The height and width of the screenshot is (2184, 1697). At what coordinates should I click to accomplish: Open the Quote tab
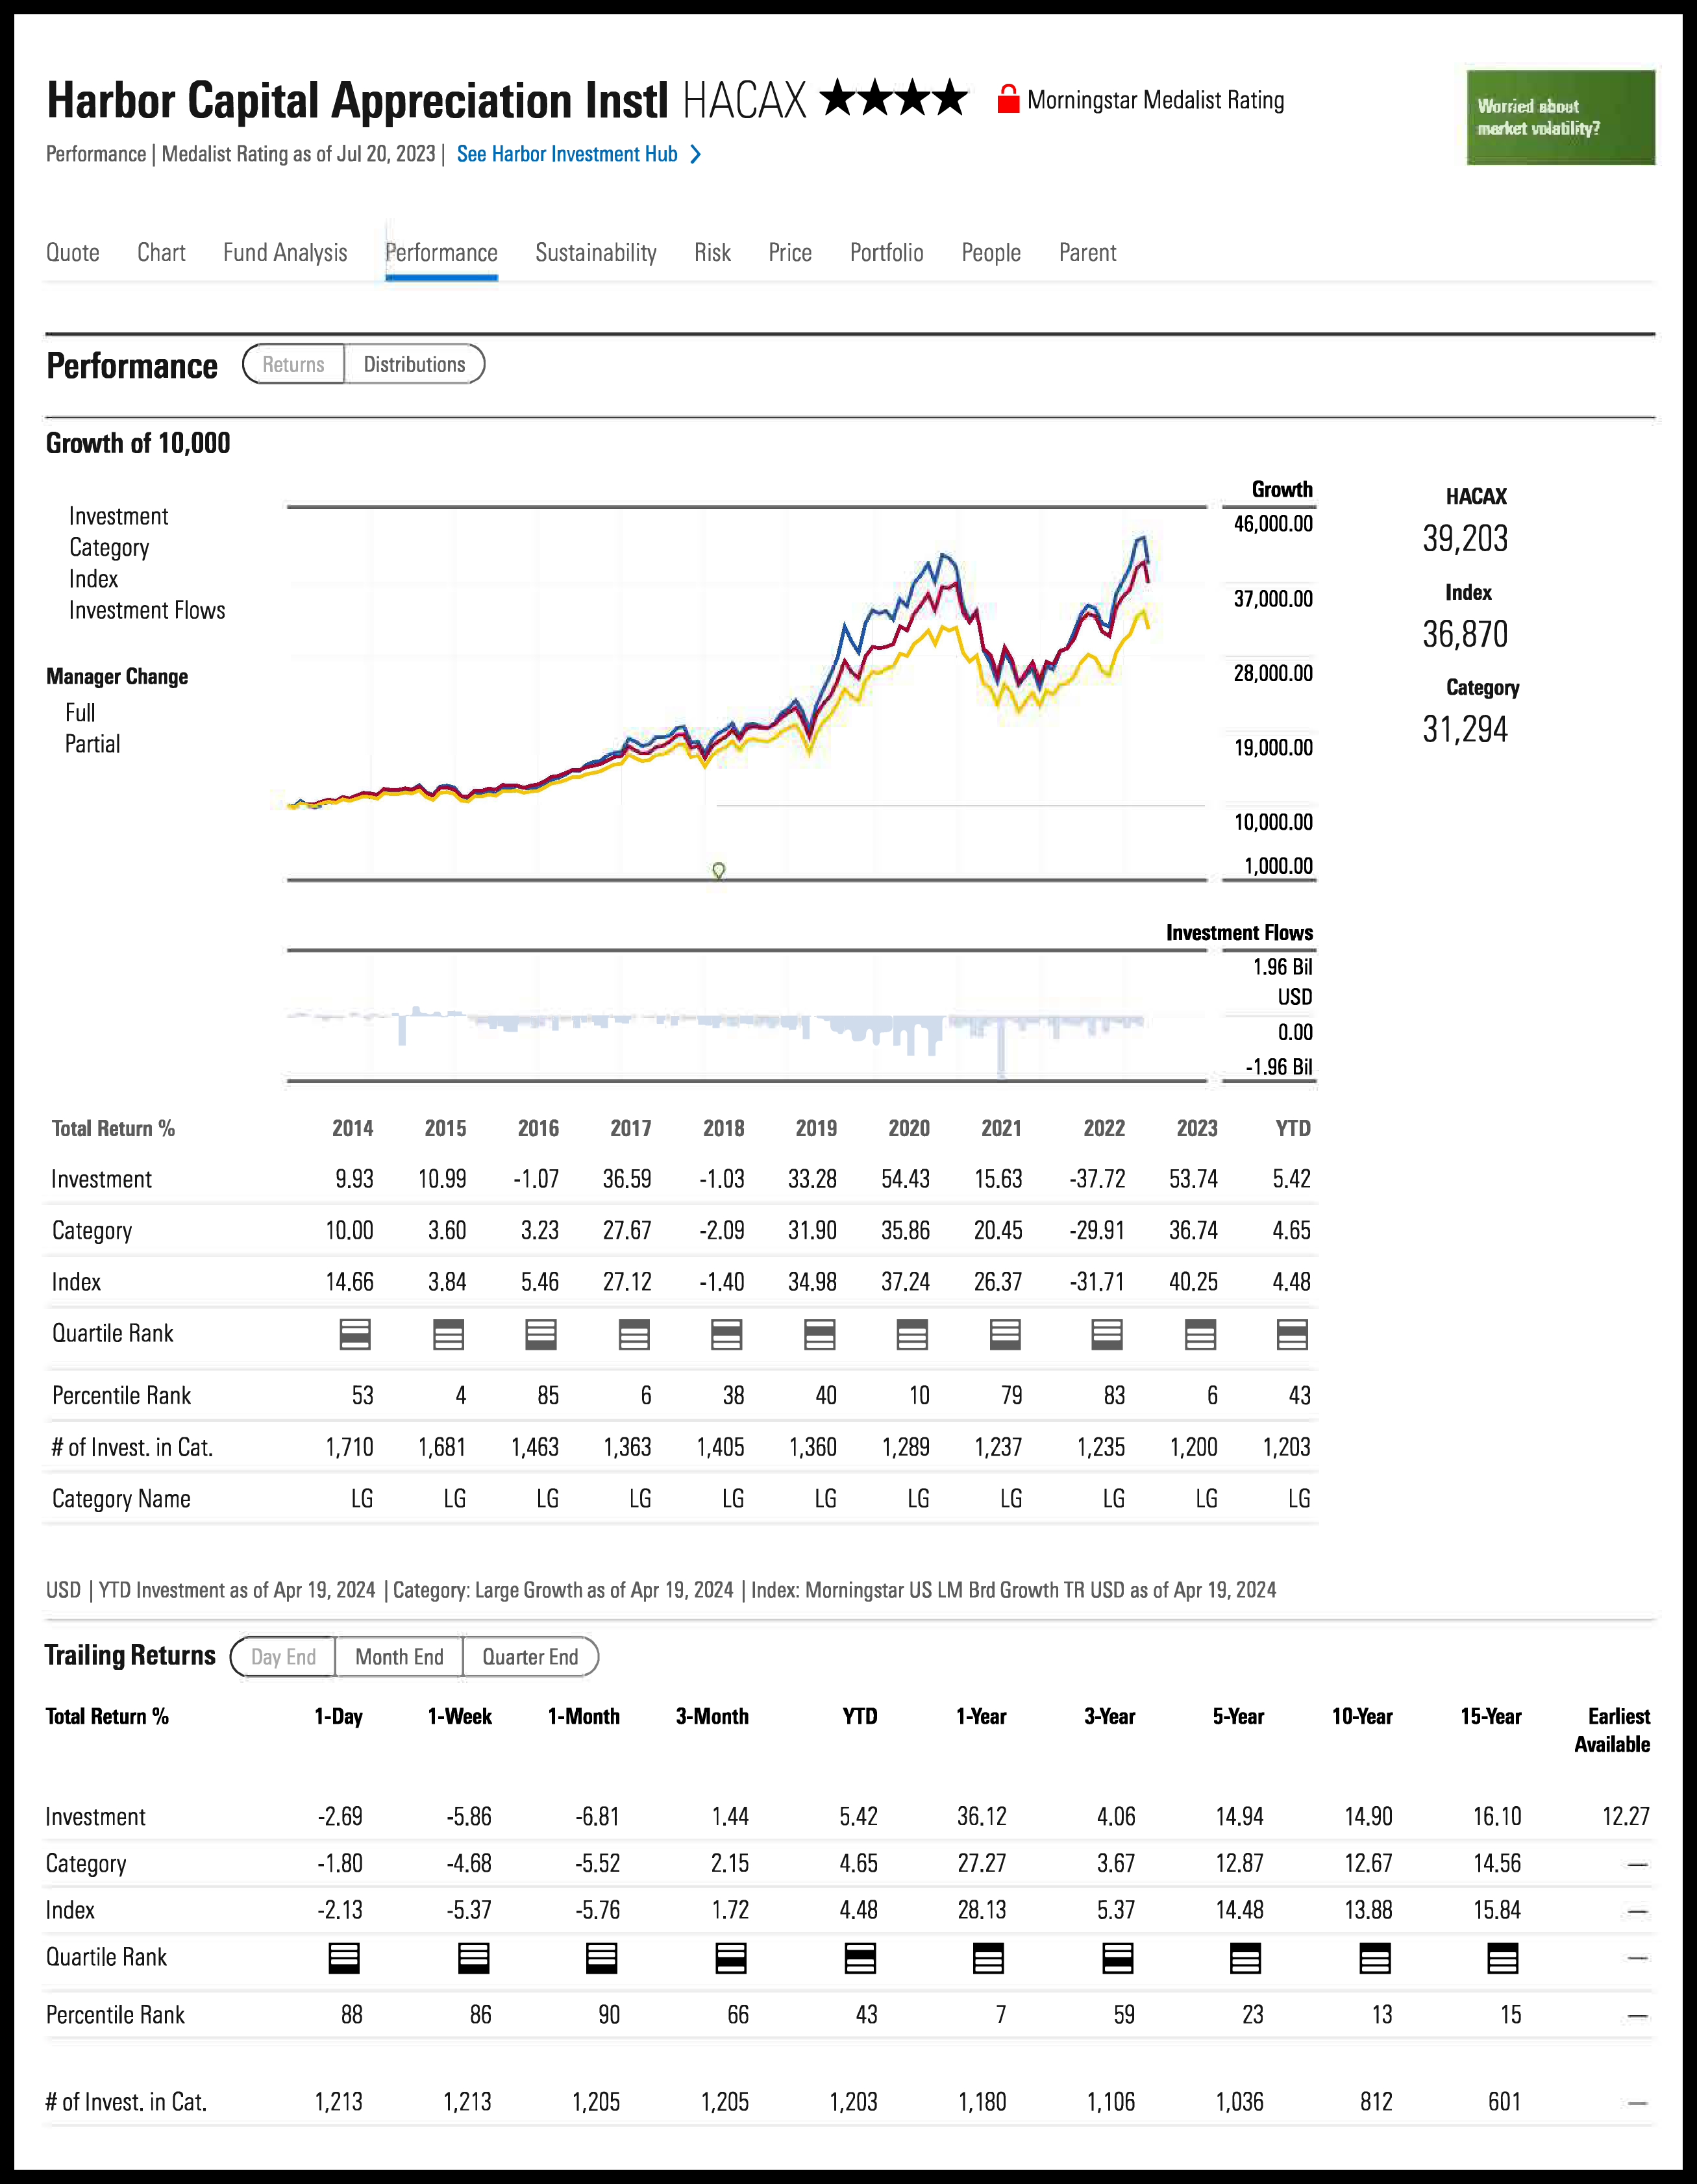[x=73, y=252]
